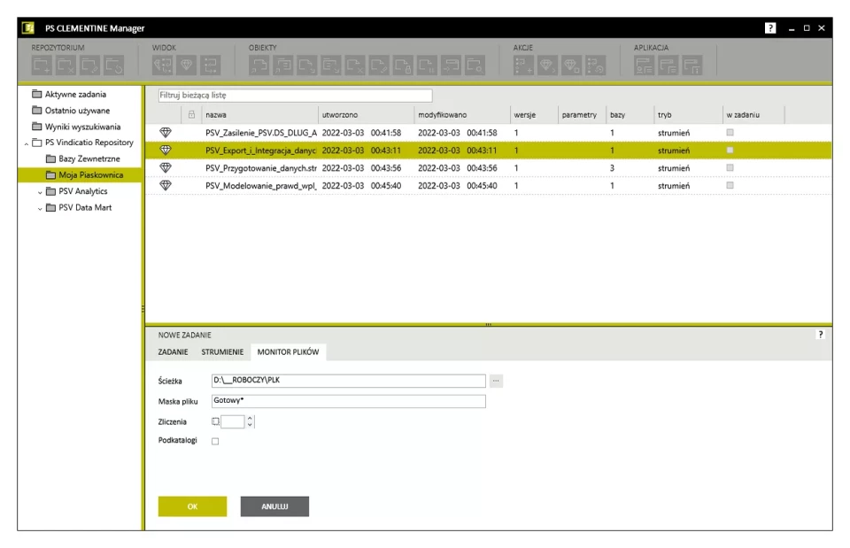Confirm with the OK button

(192, 506)
